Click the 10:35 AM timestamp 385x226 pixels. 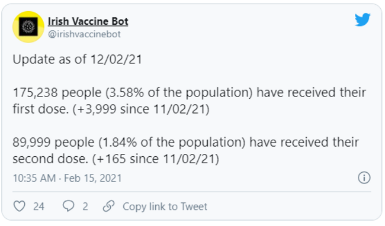point(34,178)
